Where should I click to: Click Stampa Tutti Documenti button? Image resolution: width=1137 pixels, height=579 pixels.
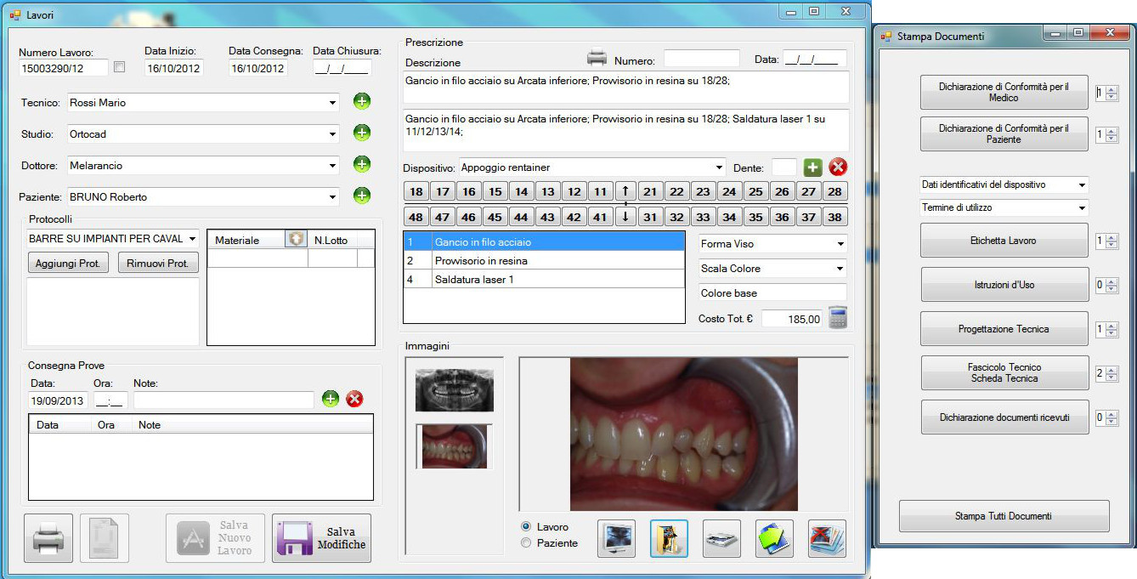pos(1004,516)
